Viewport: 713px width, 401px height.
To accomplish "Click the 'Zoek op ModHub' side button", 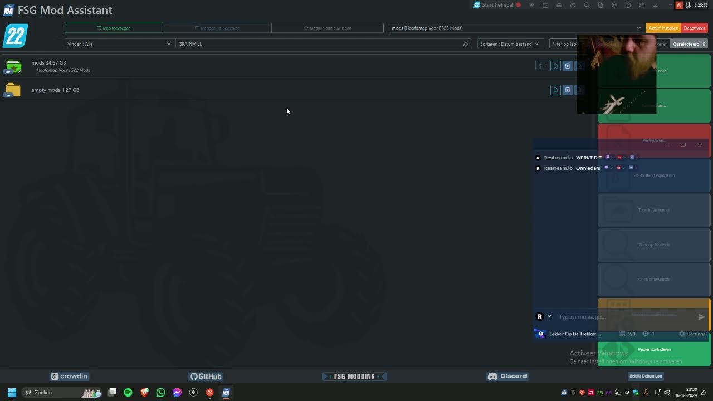I will click(x=654, y=245).
